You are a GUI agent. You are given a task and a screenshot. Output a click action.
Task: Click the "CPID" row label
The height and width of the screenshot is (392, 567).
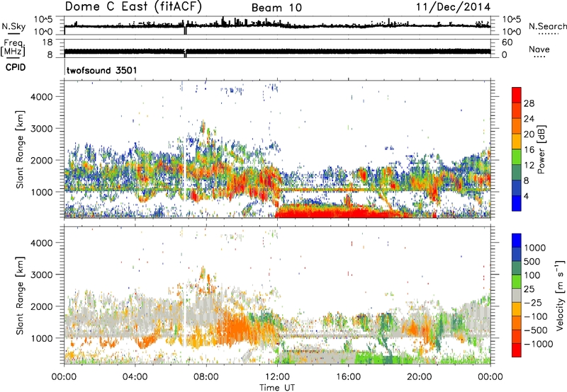pos(16,67)
